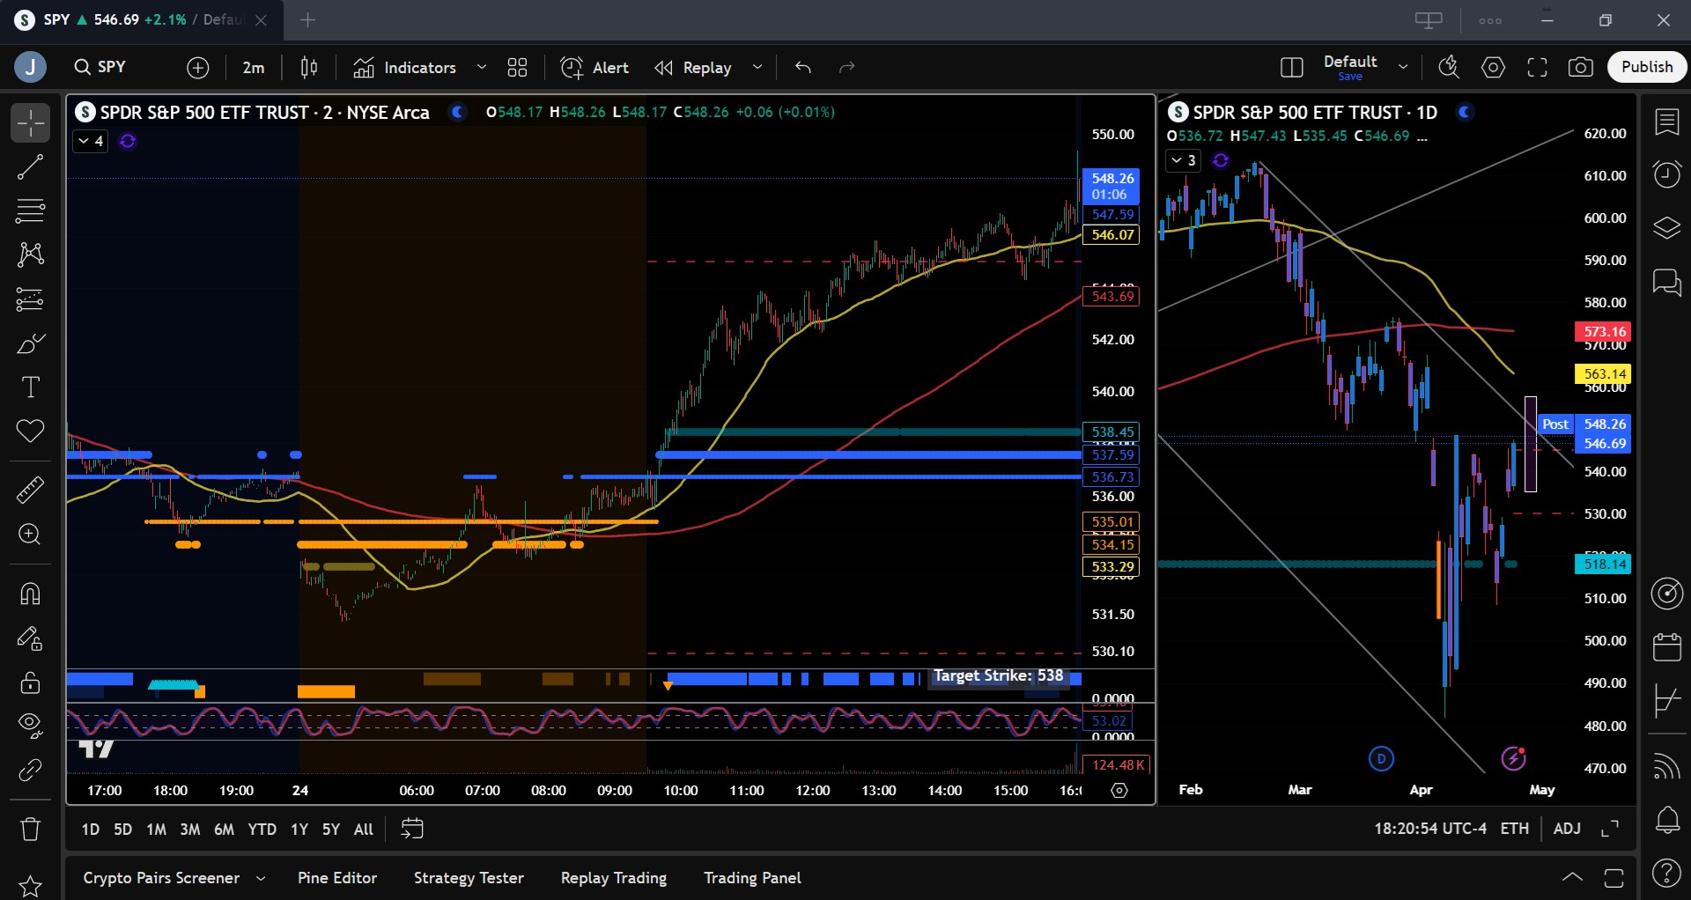Click the dividend D marker
This screenshot has width=1691, height=900.
coord(1381,758)
